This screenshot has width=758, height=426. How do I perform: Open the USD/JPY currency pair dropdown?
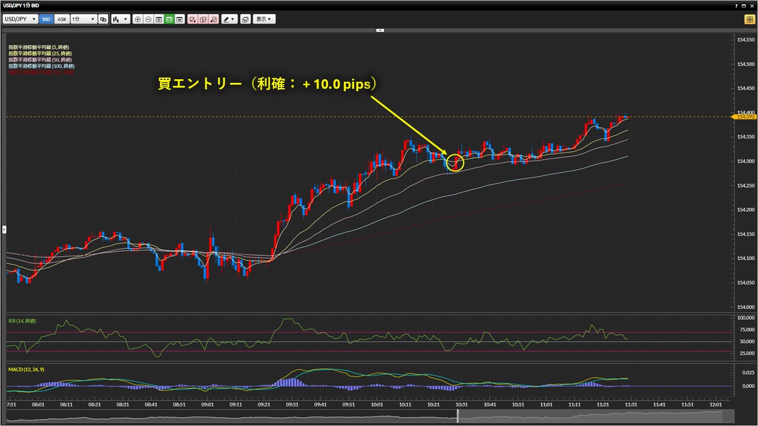[x=20, y=19]
